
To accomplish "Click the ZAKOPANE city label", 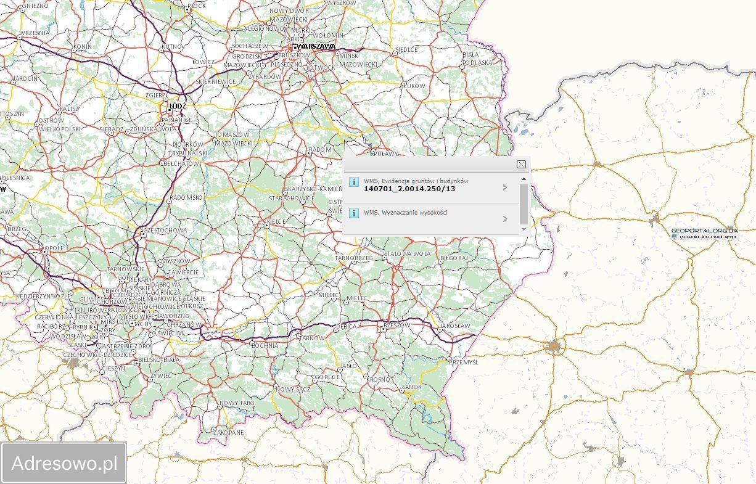I will pos(229,433).
